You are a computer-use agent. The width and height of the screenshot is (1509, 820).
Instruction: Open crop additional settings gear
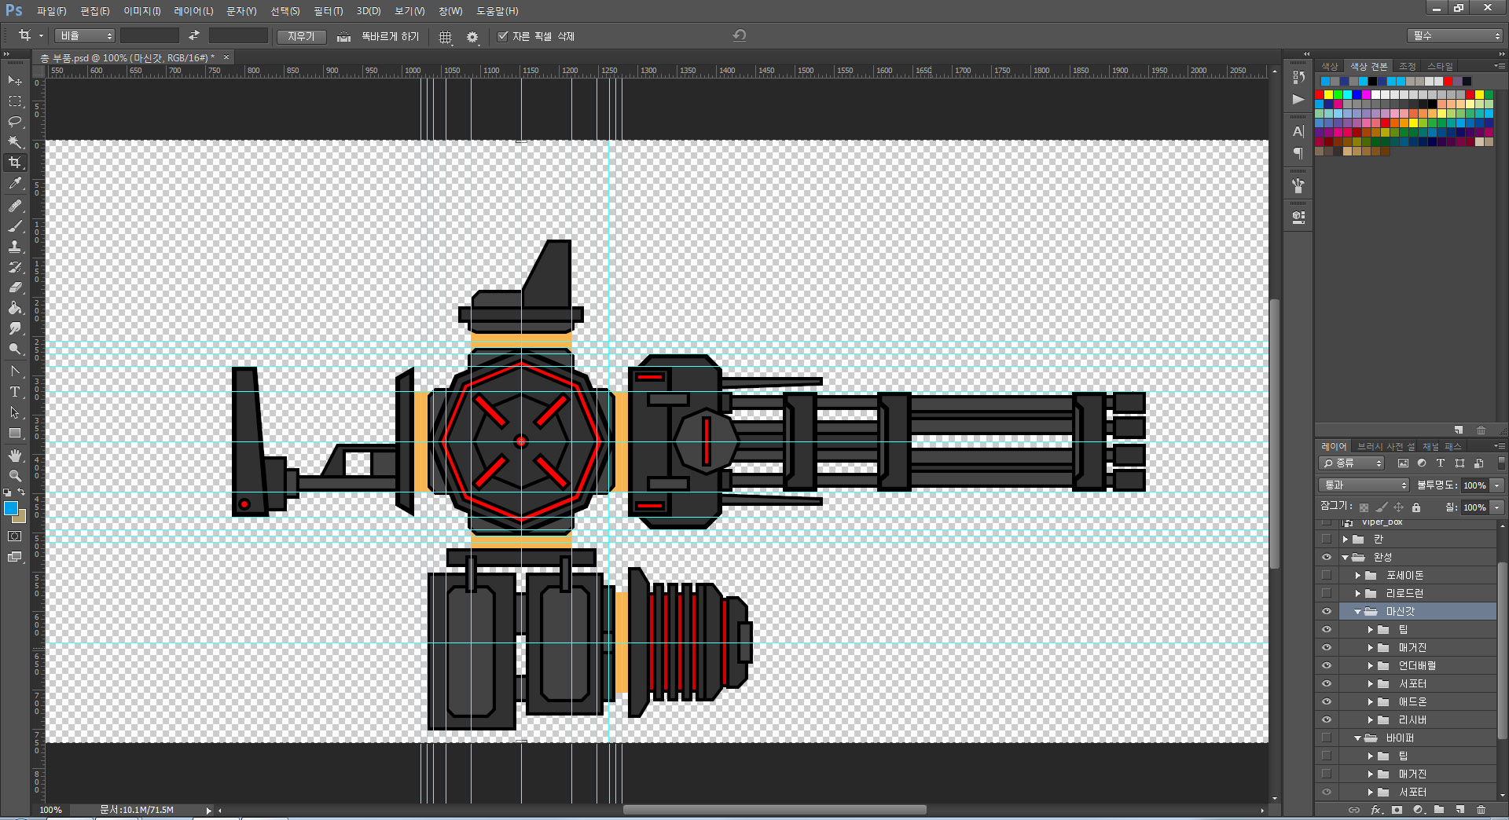click(472, 37)
